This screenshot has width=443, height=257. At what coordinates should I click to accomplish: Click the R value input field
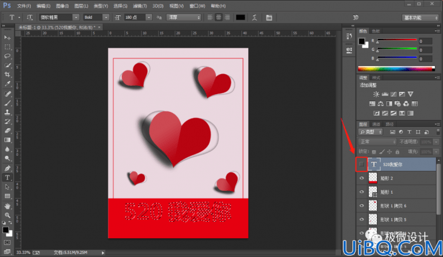pyautogui.click(x=425, y=41)
